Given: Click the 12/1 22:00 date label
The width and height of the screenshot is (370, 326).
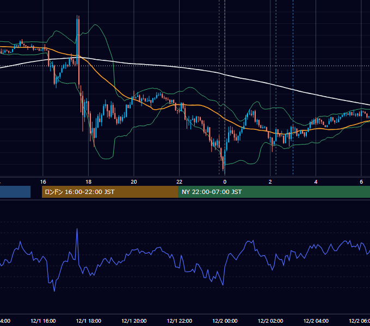Looking at the screenshot, I should pos(180,321).
